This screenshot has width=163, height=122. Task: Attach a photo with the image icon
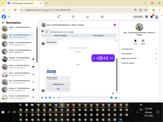coord(46,98)
